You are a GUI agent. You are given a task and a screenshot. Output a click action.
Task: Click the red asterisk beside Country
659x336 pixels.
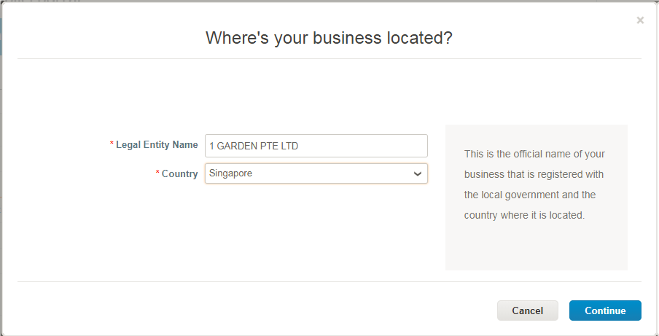coord(157,173)
